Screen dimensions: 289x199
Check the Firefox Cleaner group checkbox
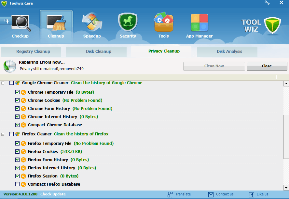pyautogui.click(x=11, y=134)
